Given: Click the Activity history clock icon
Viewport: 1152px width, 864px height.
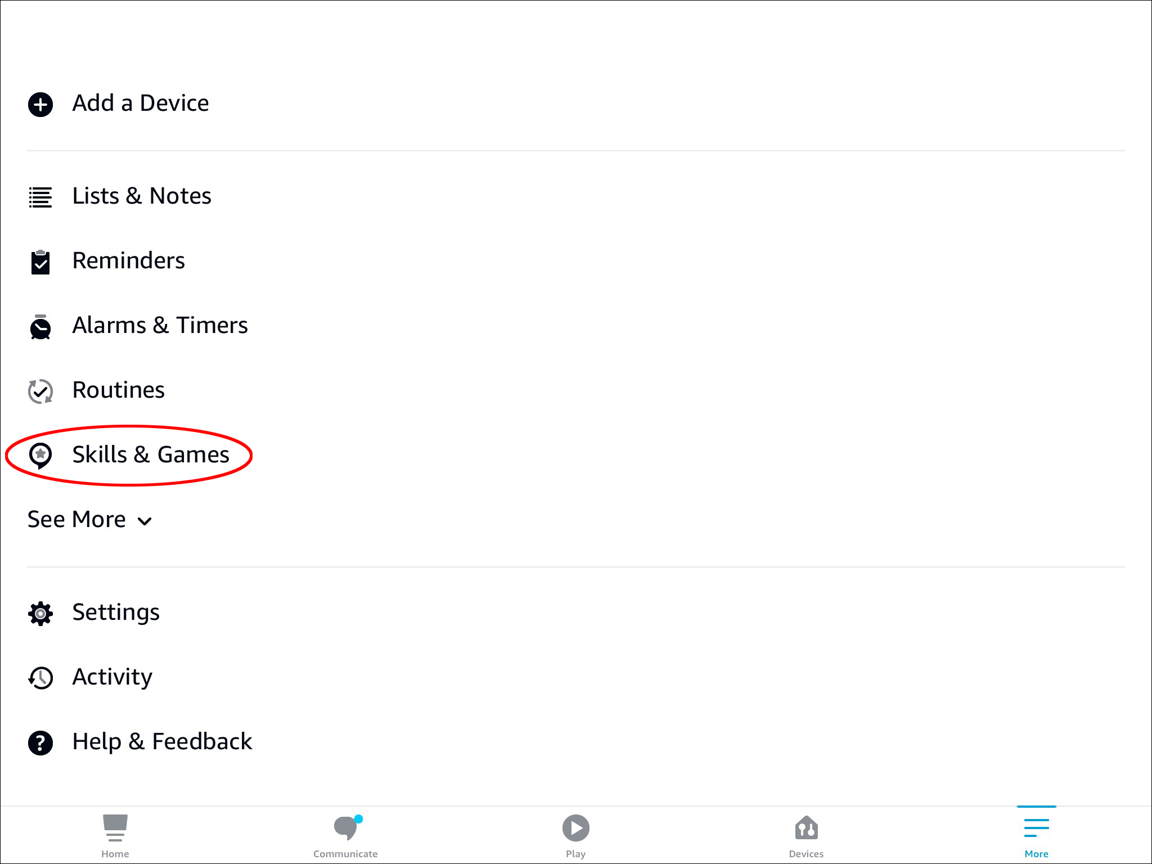Looking at the screenshot, I should (x=40, y=678).
